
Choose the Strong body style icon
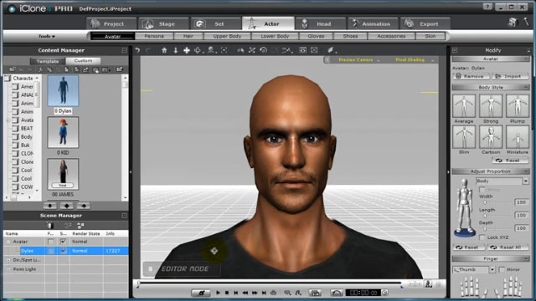point(491,106)
